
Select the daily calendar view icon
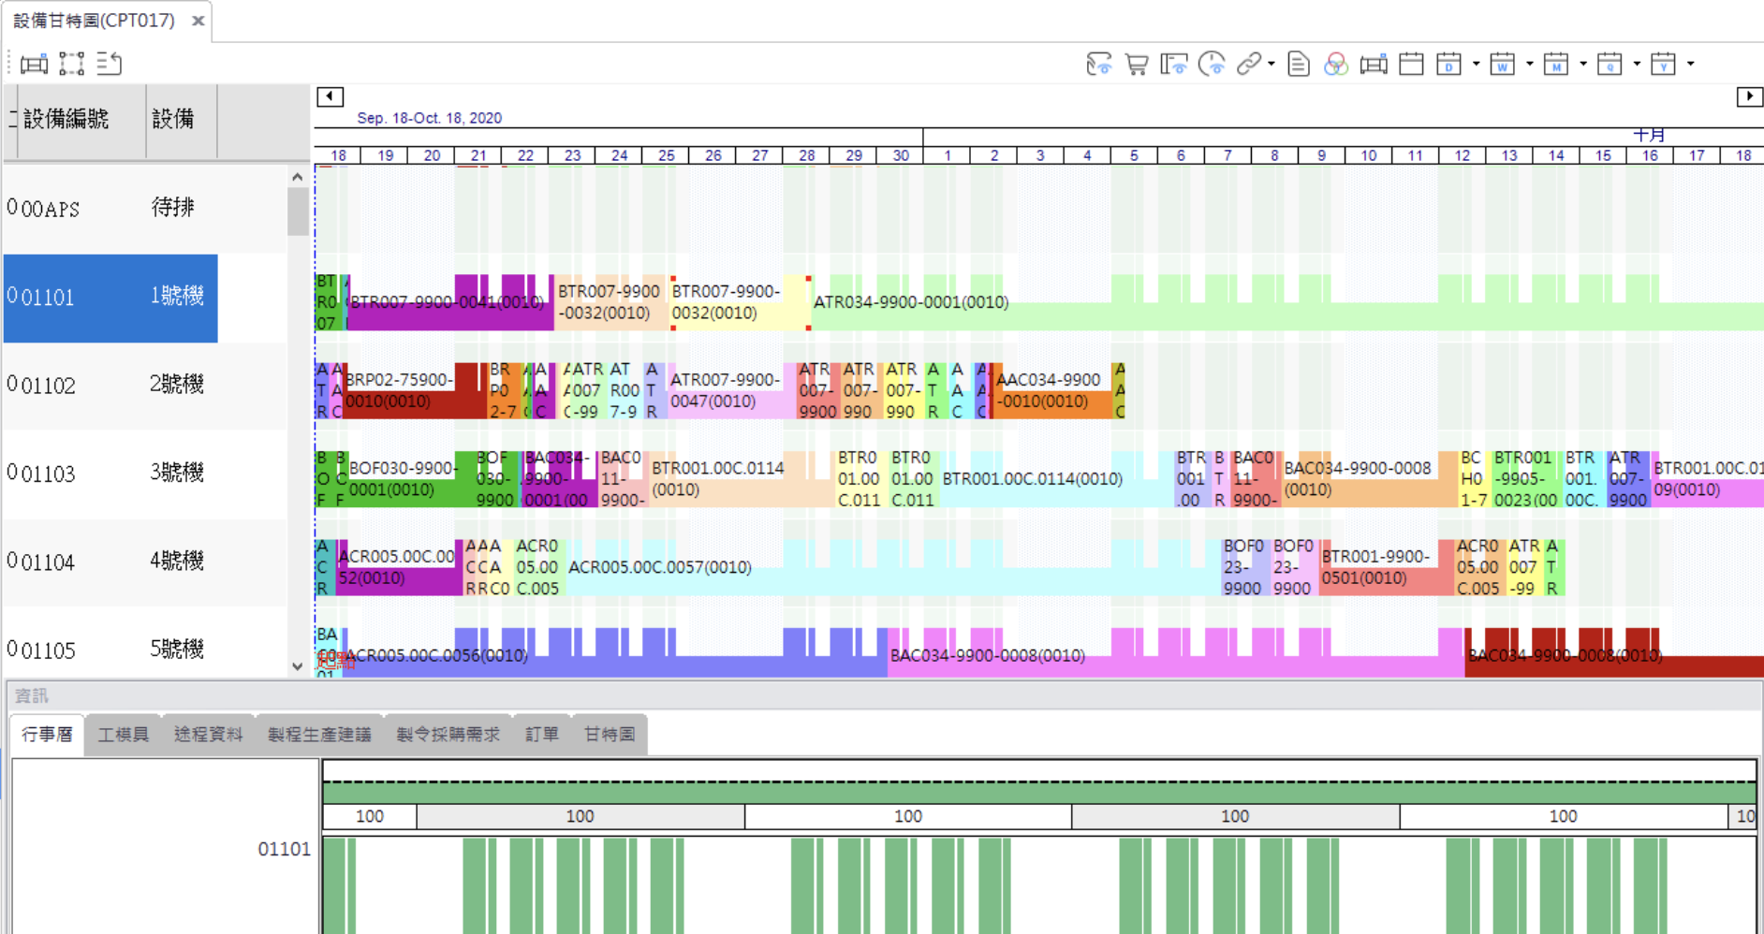[1448, 64]
